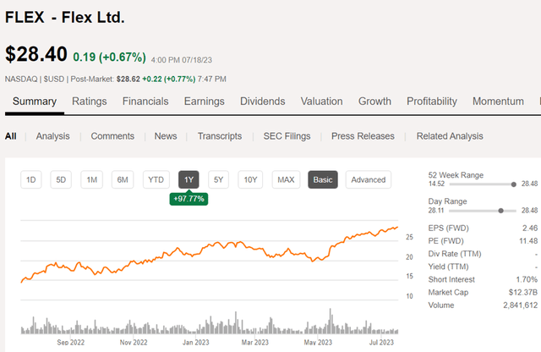The image size is (541, 352).
Task: Select the All filter
Action: click(x=11, y=136)
